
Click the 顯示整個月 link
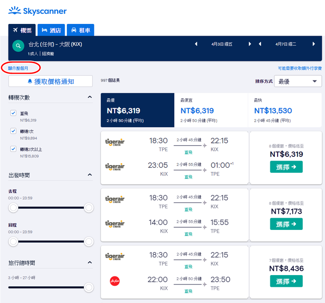point(18,68)
